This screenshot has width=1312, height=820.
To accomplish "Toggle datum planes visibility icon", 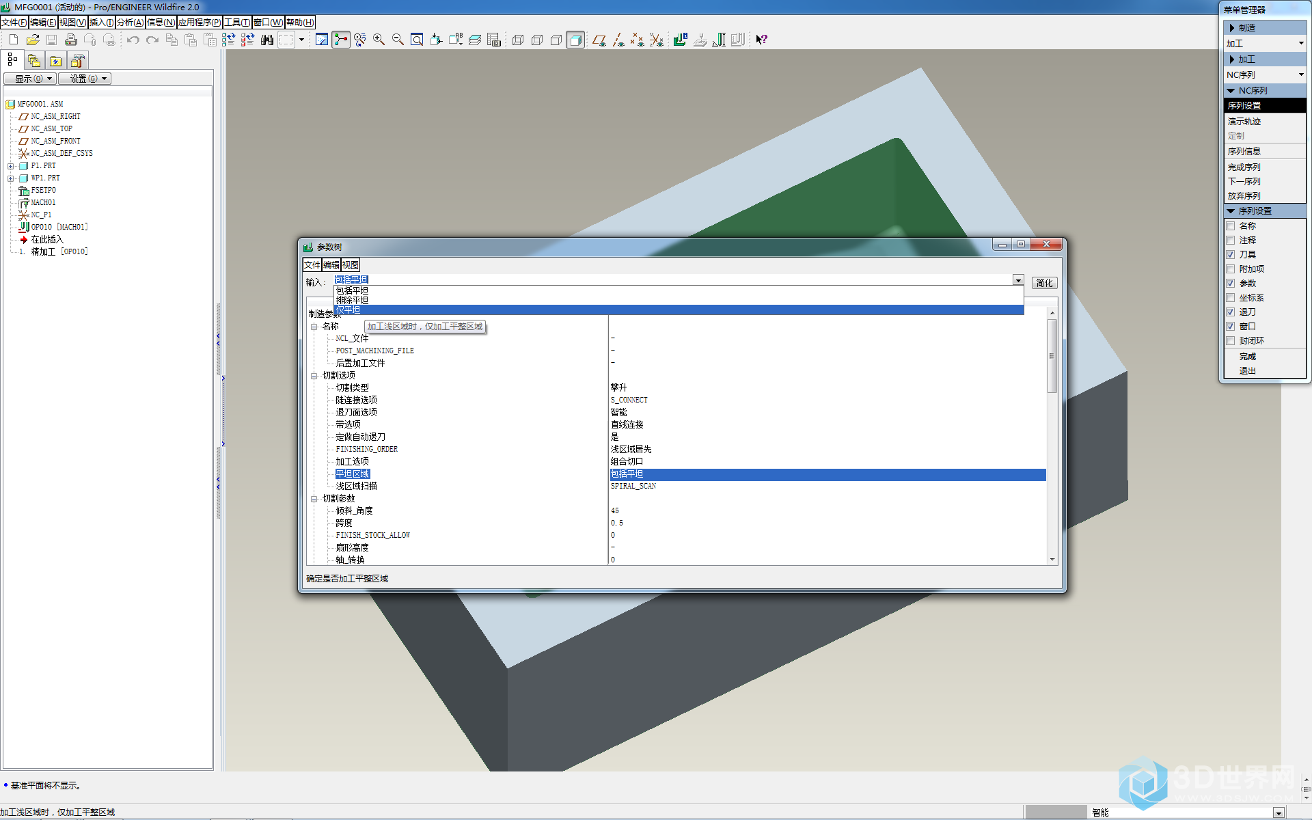I will pyautogui.click(x=599, y=40).
